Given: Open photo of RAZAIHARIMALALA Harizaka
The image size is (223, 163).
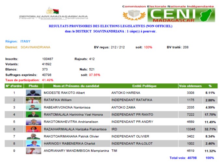Looking at the screenshot, I should (x=34, y=129).
